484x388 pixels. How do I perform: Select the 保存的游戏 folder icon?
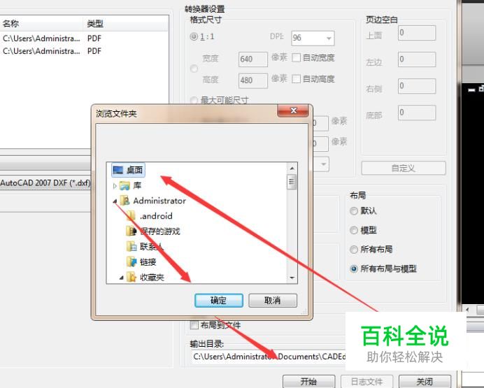point(131,231)
